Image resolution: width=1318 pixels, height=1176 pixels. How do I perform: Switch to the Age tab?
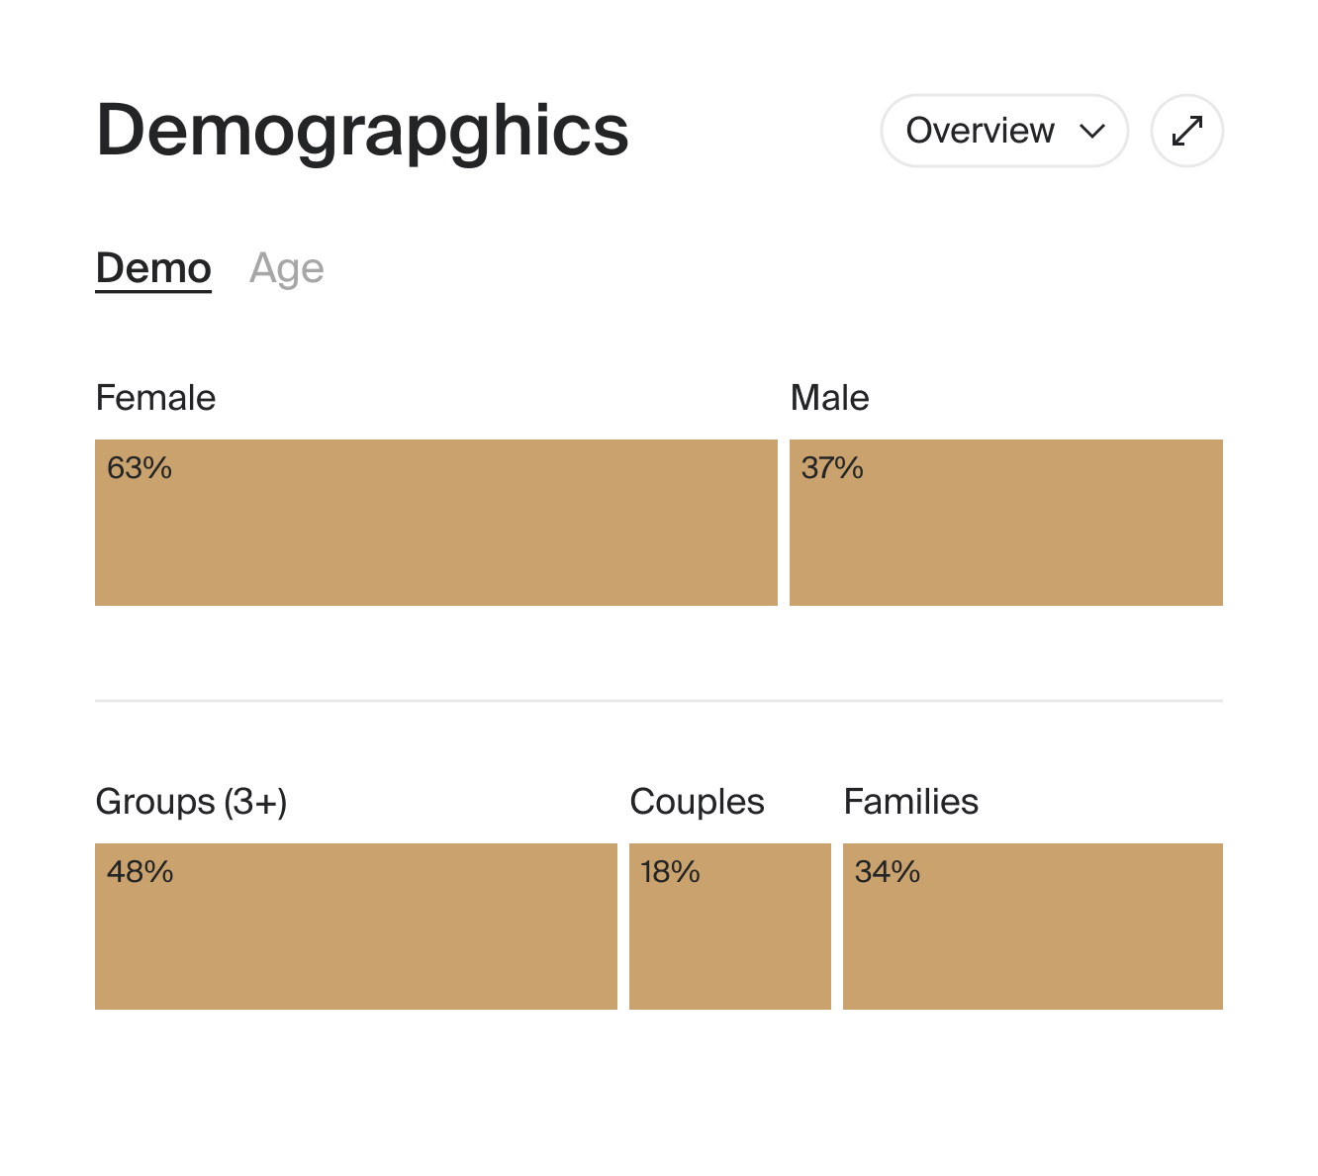tap(287, 266)
